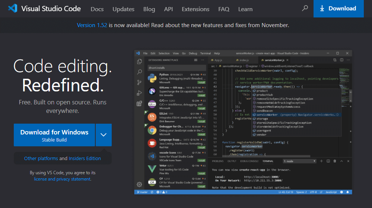The image size is (372, 208).
Task: Click the ESLint extension icon
Action: pos(152,117)
